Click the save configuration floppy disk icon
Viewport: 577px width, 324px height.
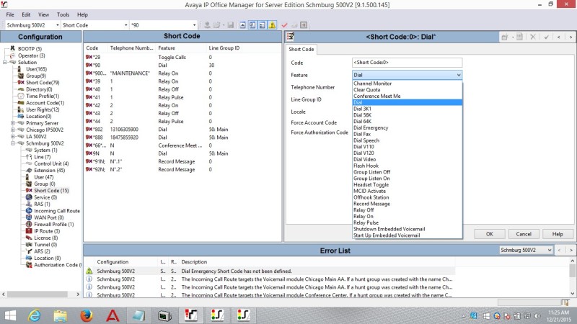tap(230, 25)
